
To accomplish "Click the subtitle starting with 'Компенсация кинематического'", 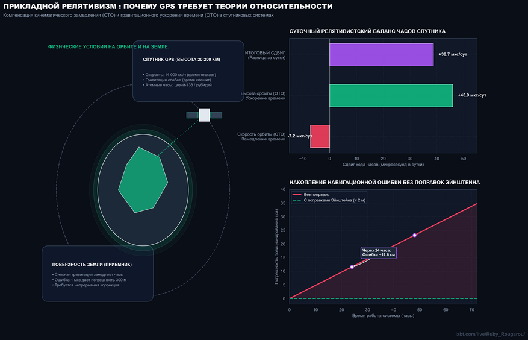I will (138, 16).
